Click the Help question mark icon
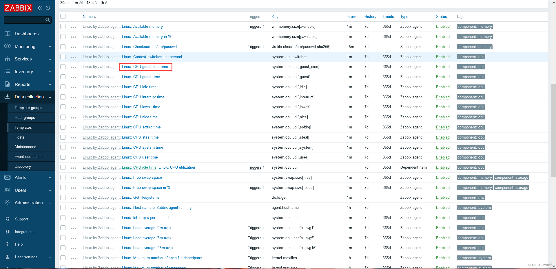 click(8, 244)
